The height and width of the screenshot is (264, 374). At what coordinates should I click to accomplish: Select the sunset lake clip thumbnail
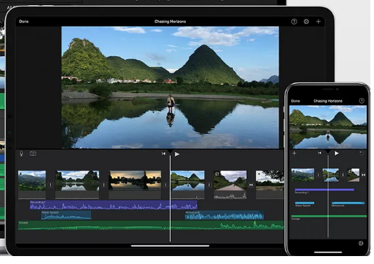coord(135,180)
